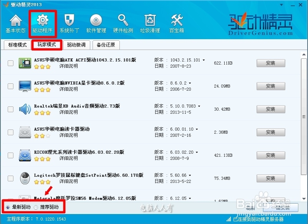
Task: Open the 基本状态 home icon
Action: coord(15,24)
